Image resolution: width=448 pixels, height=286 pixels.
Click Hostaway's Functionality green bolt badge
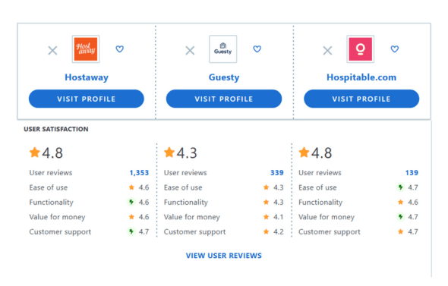point(131,202)
